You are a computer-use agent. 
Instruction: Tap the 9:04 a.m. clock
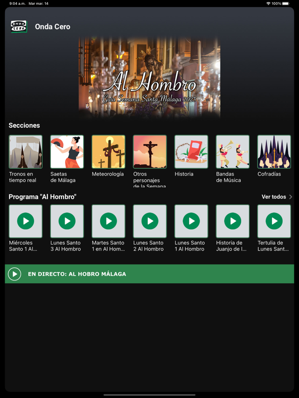tap(18, 3)
